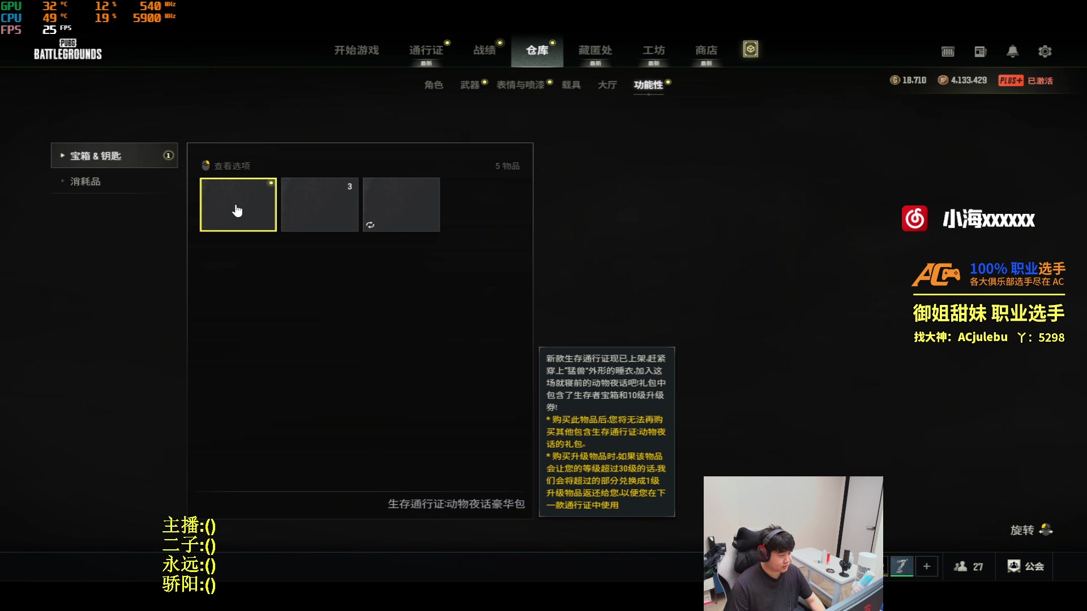
Task: Expand the 宝箱 & 钥匙 category
Action: click(x=114, y=156)
